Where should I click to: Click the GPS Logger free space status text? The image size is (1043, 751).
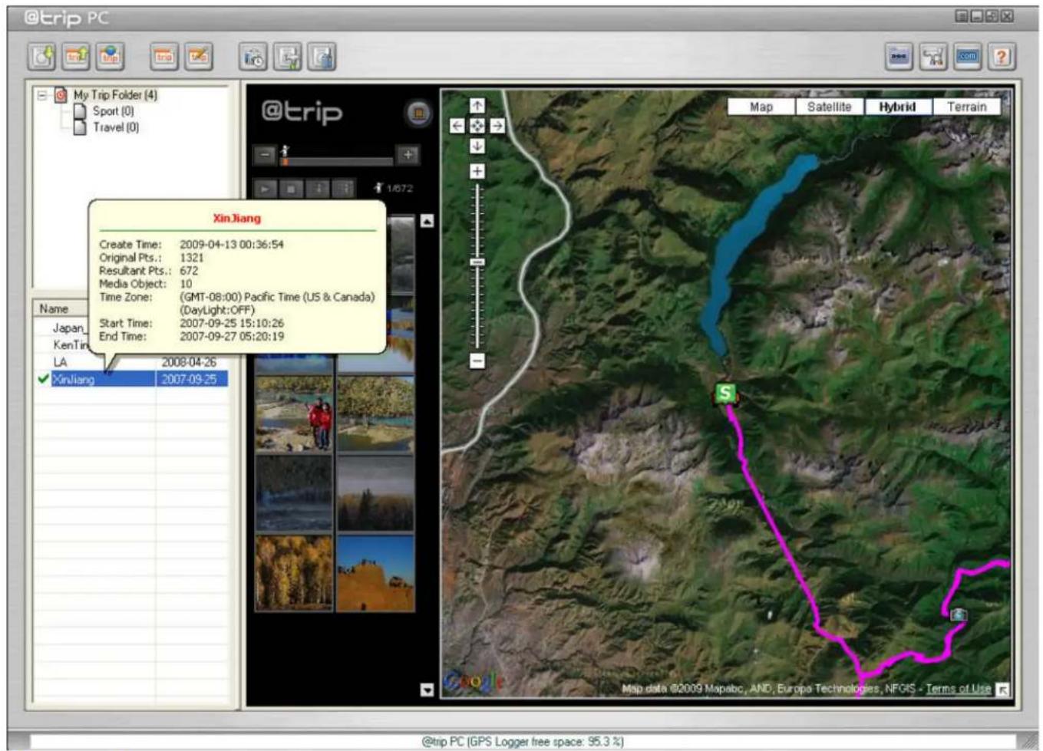point(523,742)
